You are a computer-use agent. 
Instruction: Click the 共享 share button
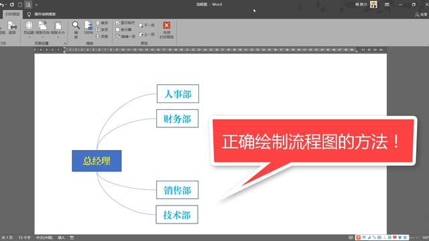[422, 15]
